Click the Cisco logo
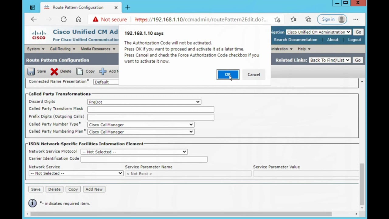Image resolution: width=389 pixels, height=219 pixels. (x=39, y=35)
